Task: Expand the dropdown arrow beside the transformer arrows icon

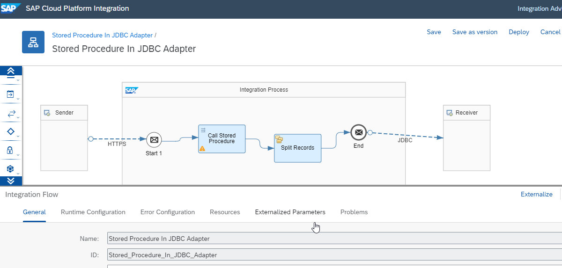Action: pyautogui.click(x=18, y=117)
